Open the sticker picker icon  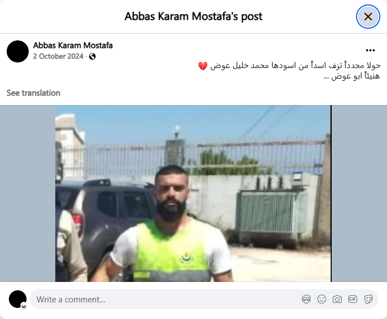[x=368, y=299]
